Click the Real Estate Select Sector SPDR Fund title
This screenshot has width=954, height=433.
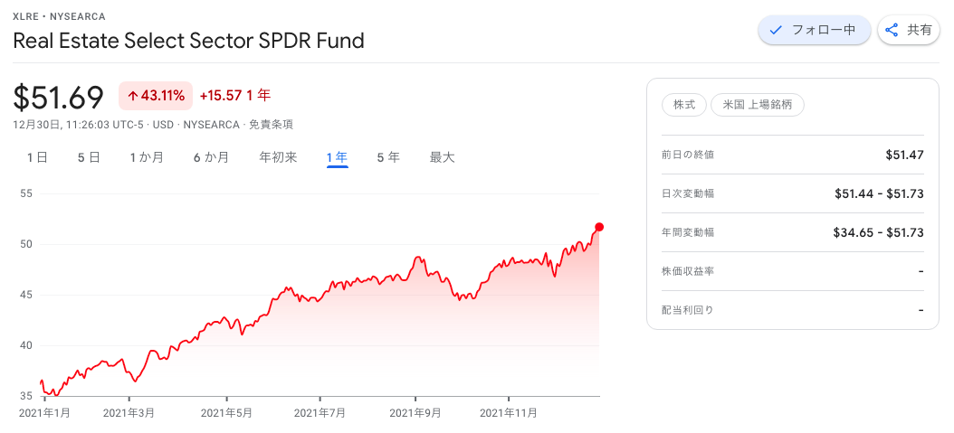pos(188,41)
